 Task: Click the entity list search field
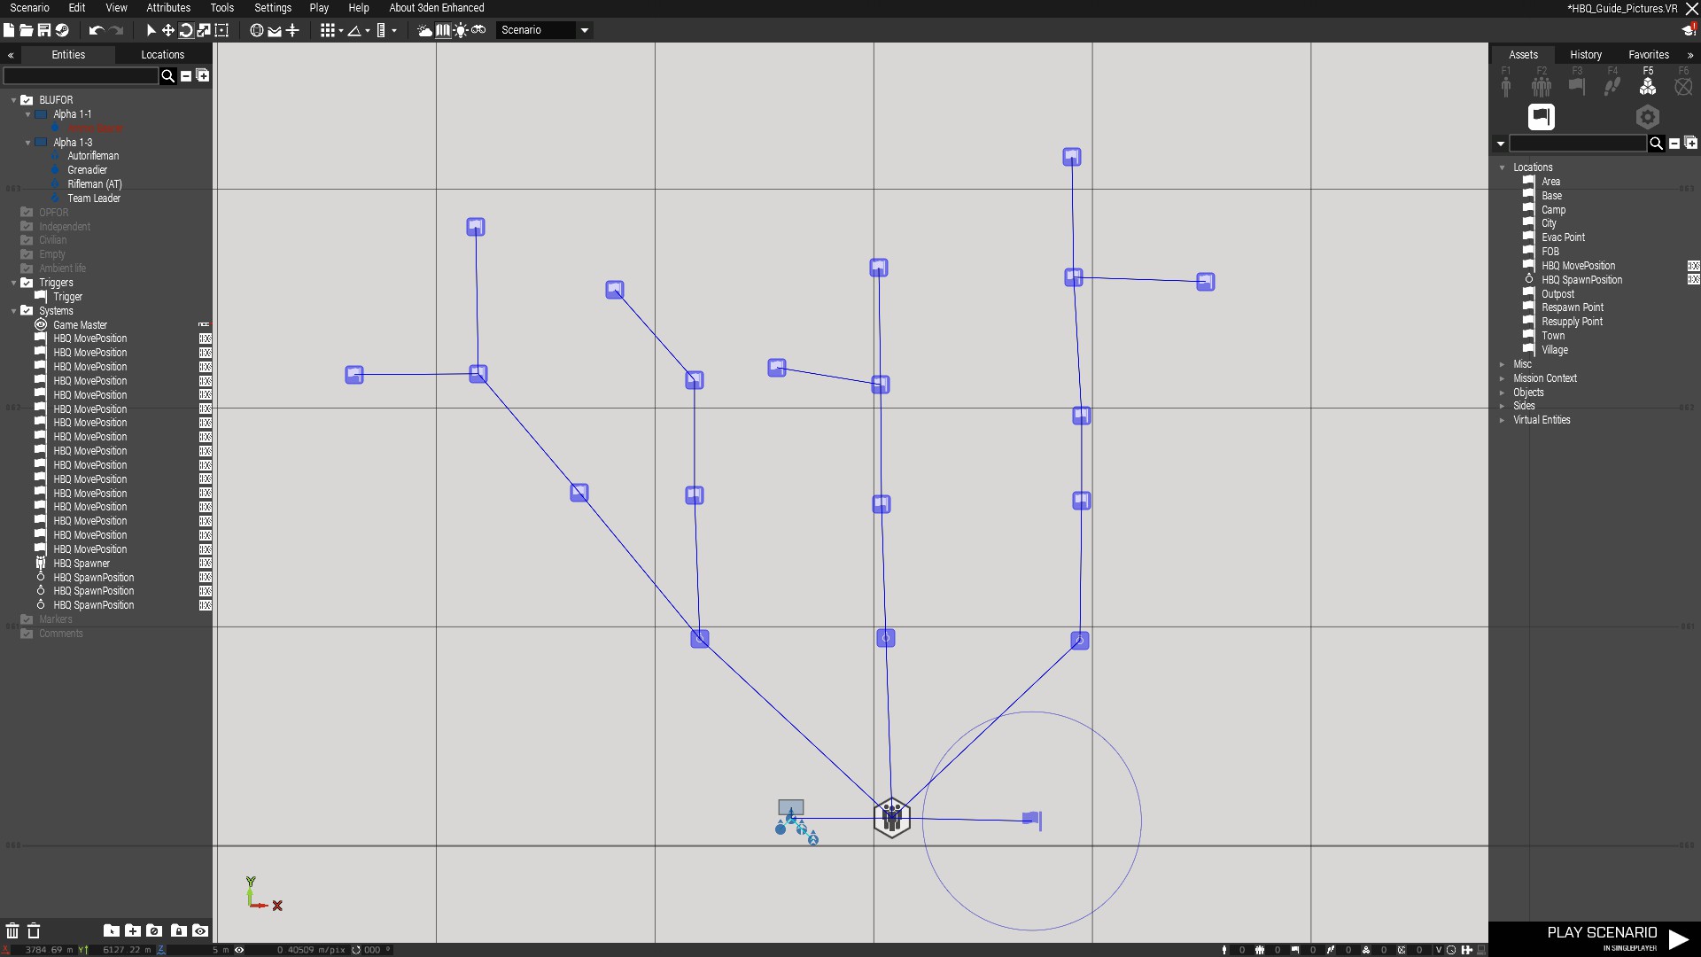coord(81,76)
